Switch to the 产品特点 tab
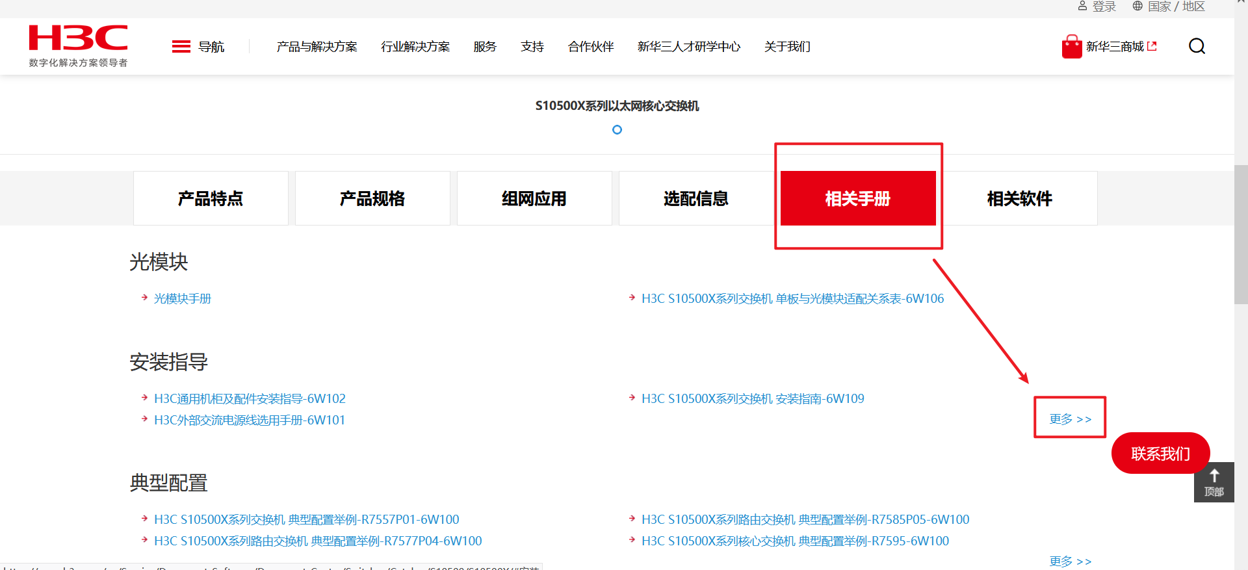Image resolution: width=1248 pixels, height=570 pixels. [x=211, y=198]
